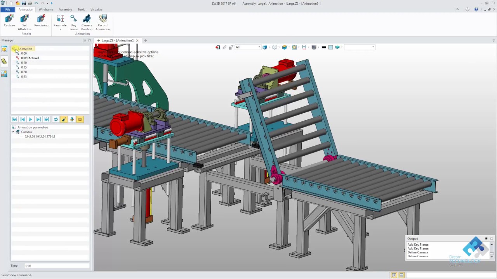Click the Help question mark icon
This screenshot has height=279, width=497.
click(x=476, y=9)
